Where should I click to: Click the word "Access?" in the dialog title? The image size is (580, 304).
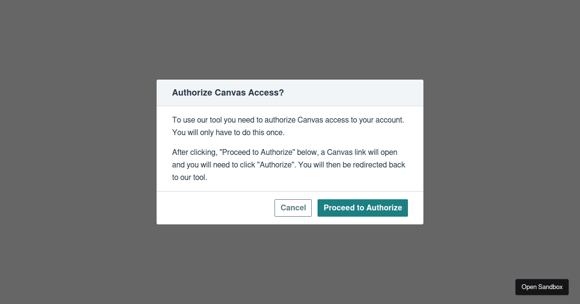coord(266,93)
